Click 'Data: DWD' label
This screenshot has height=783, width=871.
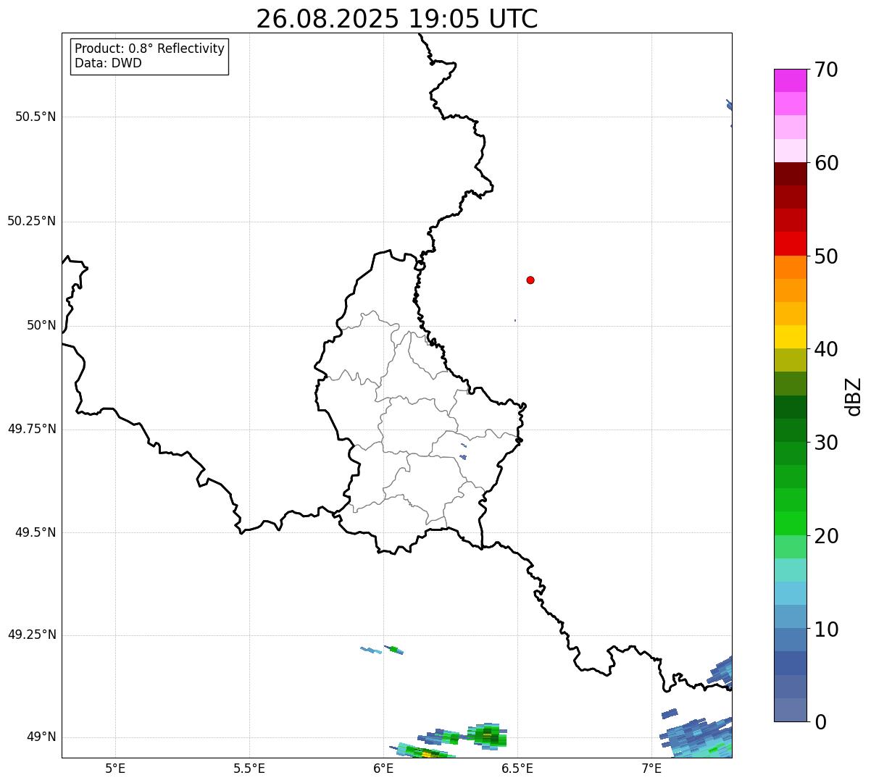pyautogui.click(x=108, y=63)
